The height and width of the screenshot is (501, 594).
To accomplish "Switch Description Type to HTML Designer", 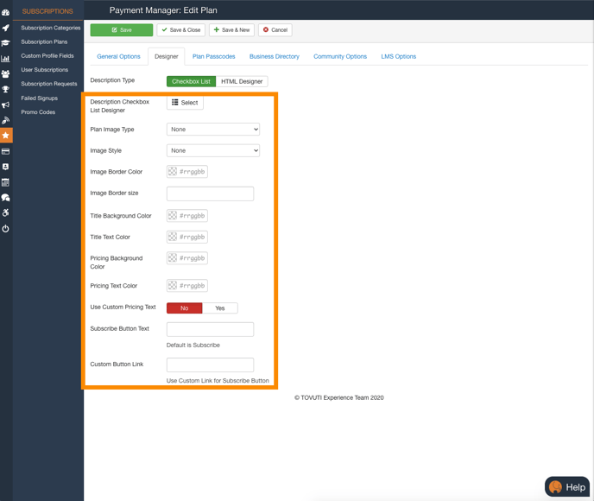I will pyautogui.click(x=242, y=81).
